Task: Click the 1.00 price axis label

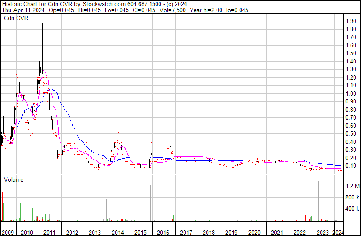Action: click(351, 93)
